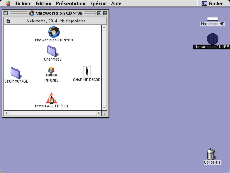
Task: Click the INFONIE label text
Action: [x=51, y=80]
